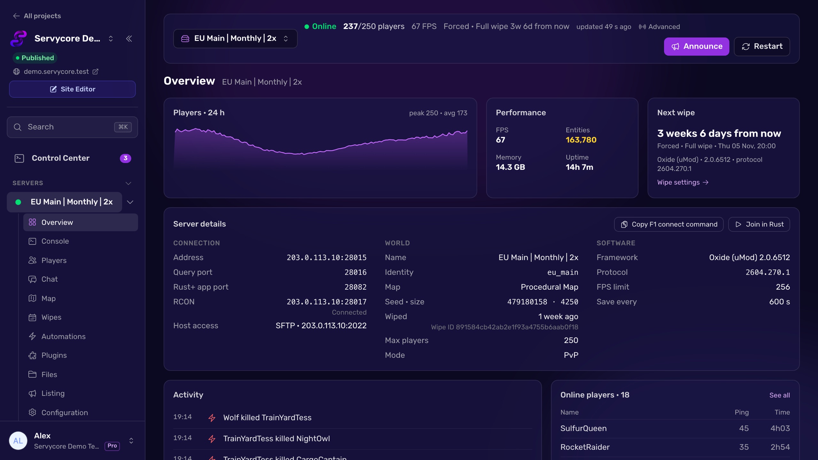Open the Chat page
The width and height of the screenshot is (818, 460).
pos(81,279)
